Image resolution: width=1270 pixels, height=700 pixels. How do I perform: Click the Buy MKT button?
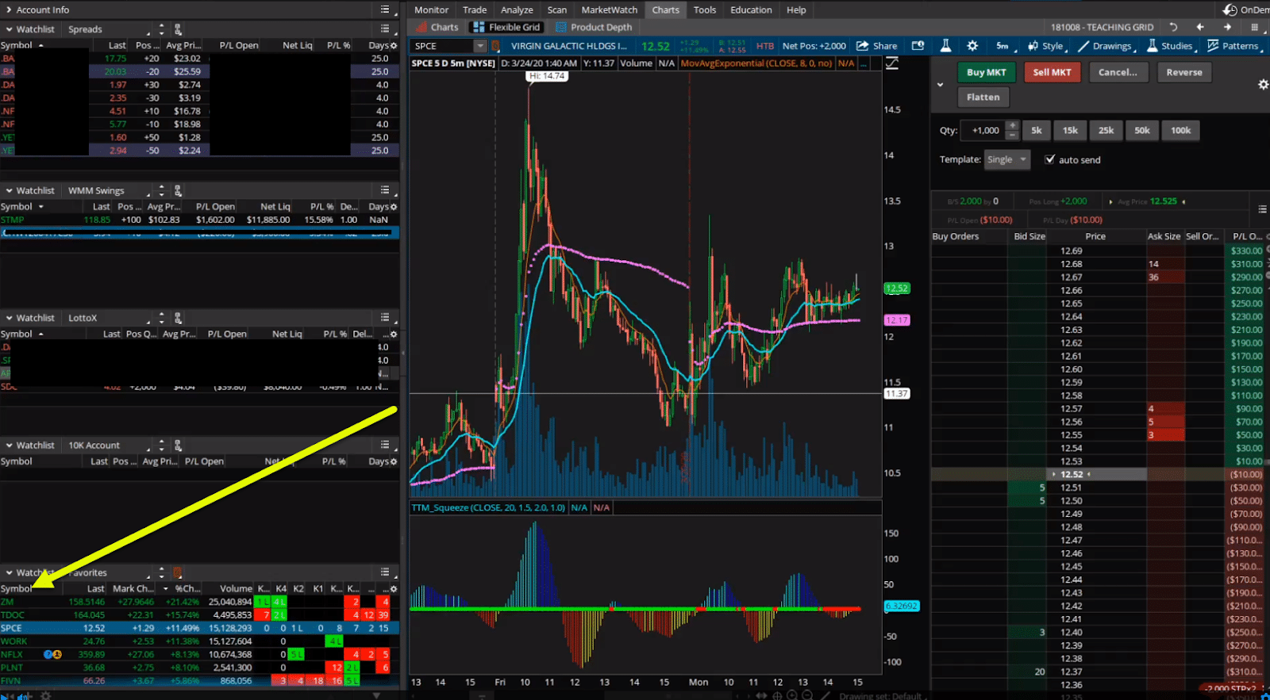point(987,72)
